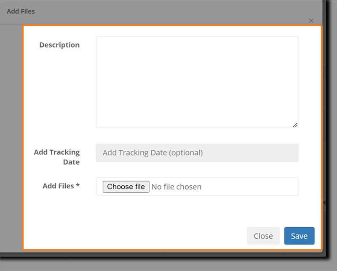Screen dimensions: 337x271
Task: Click the "No file chosen" text
Action: (x=177, y=187)
